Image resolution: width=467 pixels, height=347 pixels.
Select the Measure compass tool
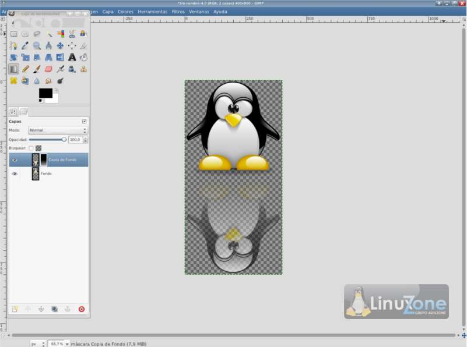click(49, 45)
